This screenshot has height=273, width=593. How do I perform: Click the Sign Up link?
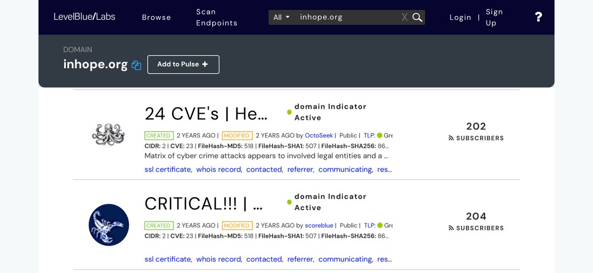tap(494, 17)
